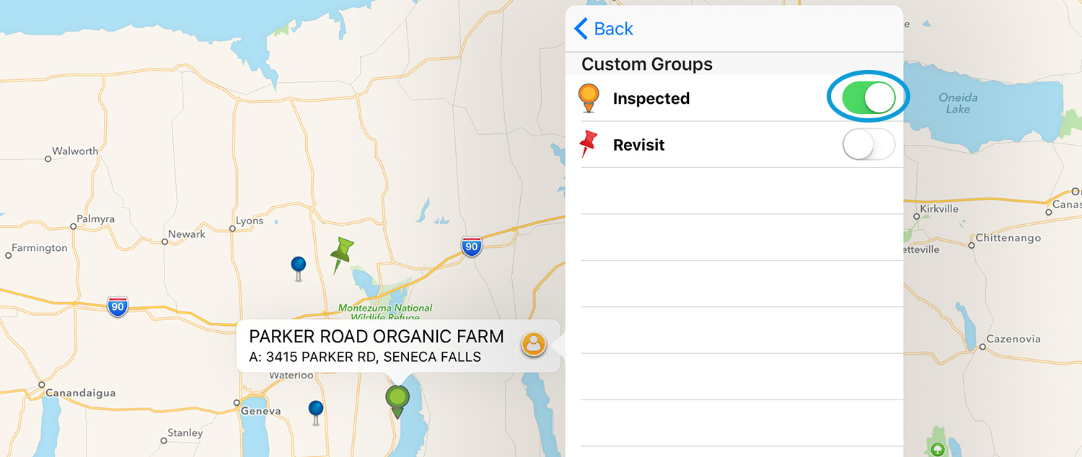Enable the Revisit group toggle
Screen dimensions: 1082x457
(x=868, y=144)
